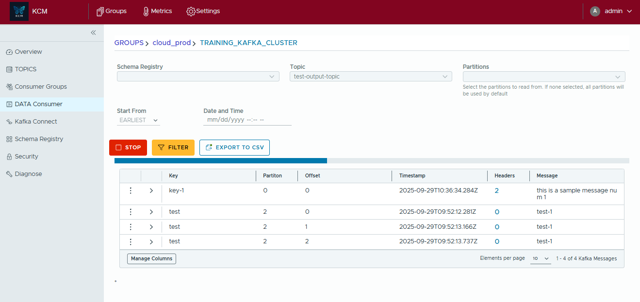Open the Security sidebar section
The width and height of the screenshot is (640, 302).
click(26, 157)
